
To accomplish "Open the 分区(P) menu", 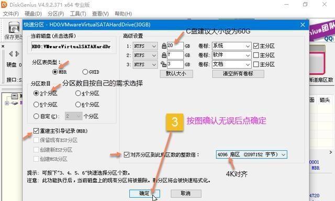I will coord(56,14).
